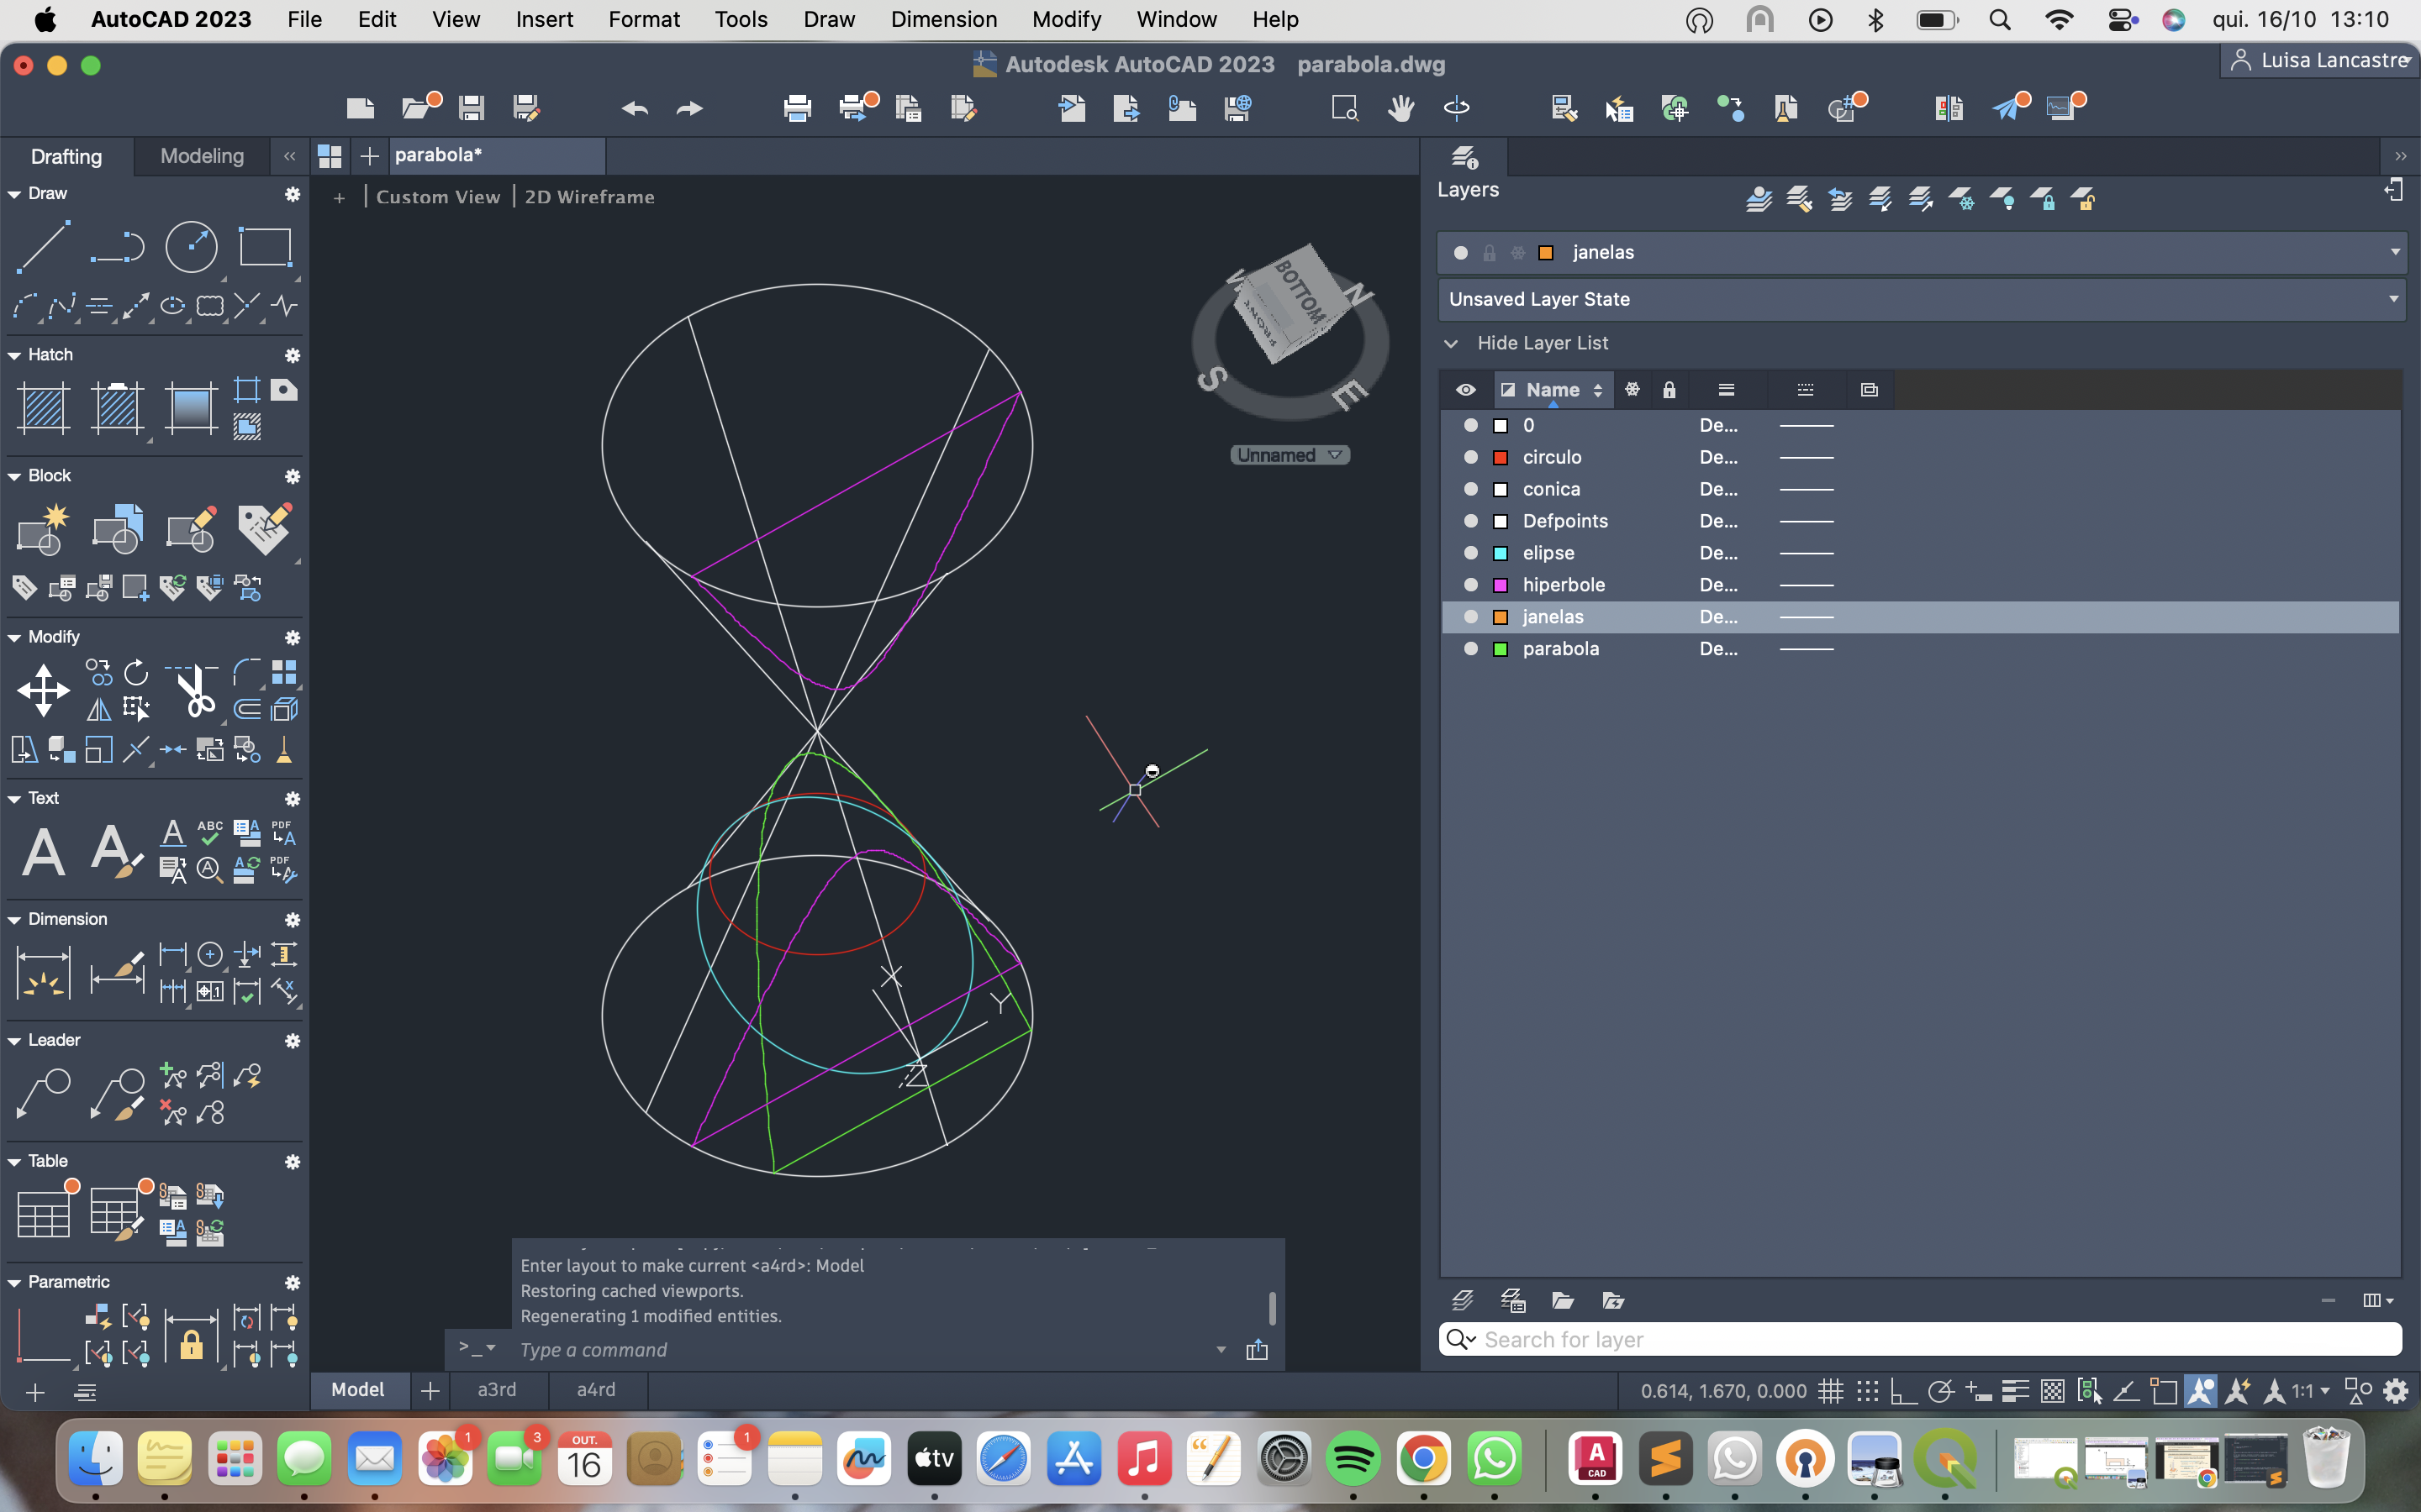Choose the Move tool in Modify panel
Screen dimensions: 2421x1512
pos(43,690)
